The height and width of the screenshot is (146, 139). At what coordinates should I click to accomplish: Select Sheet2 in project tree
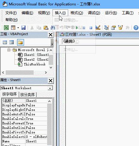click(x=33, y=59)
